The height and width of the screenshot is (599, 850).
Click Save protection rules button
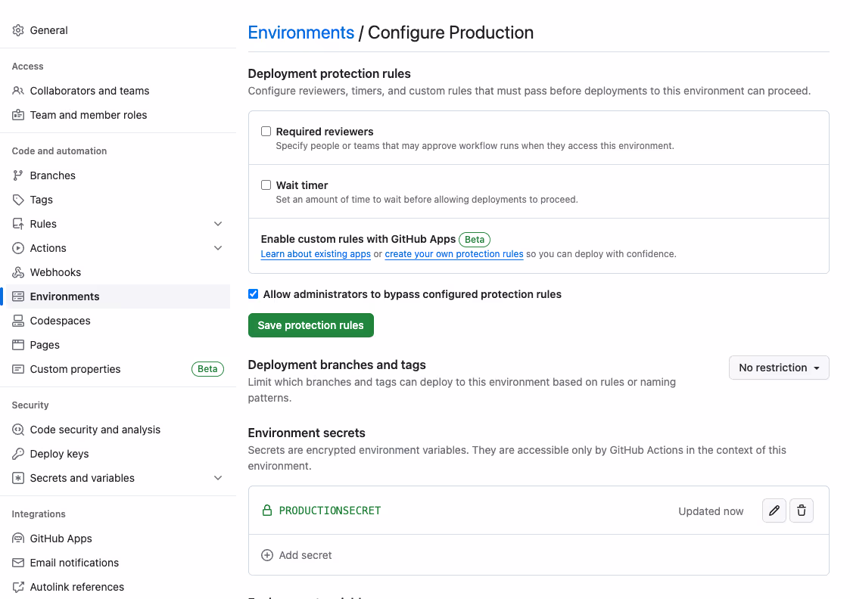click(310, 325)
